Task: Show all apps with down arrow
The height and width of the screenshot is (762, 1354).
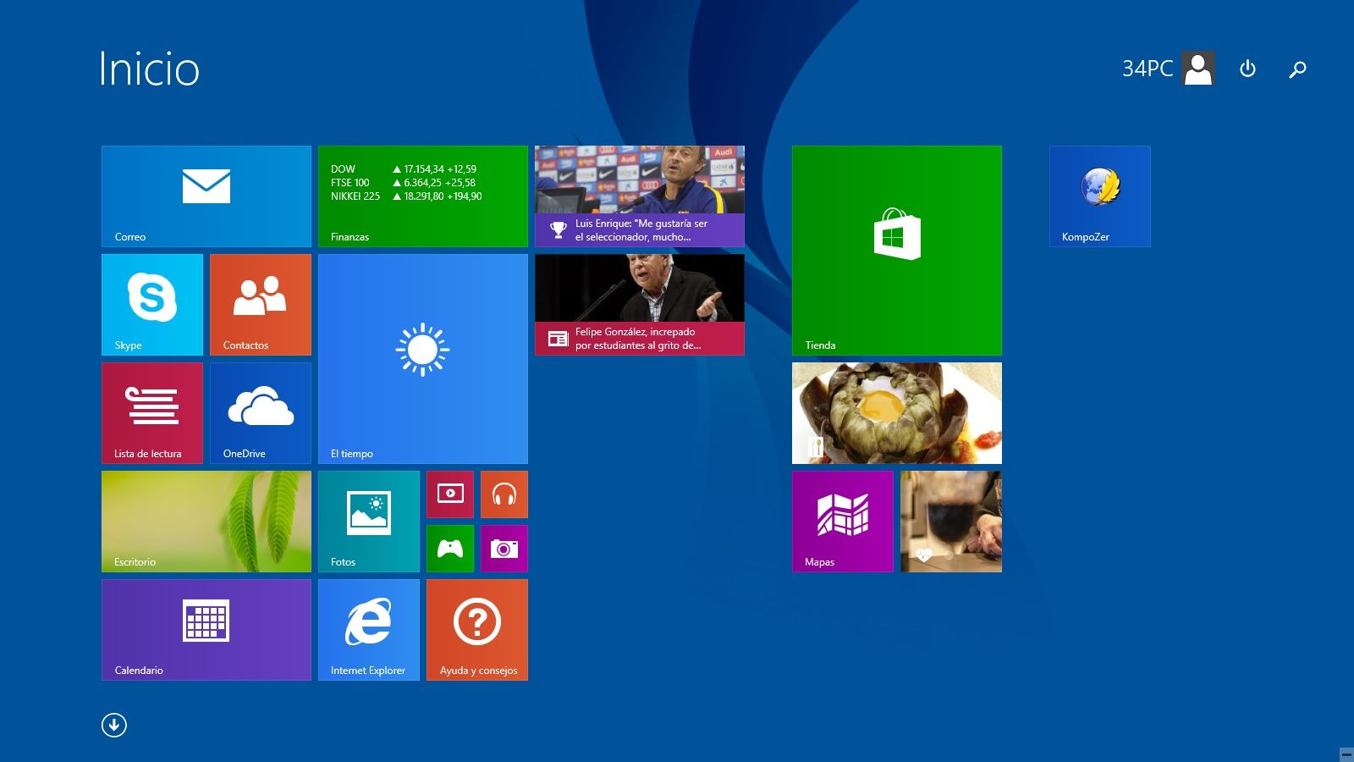Action: click(114, 725)
